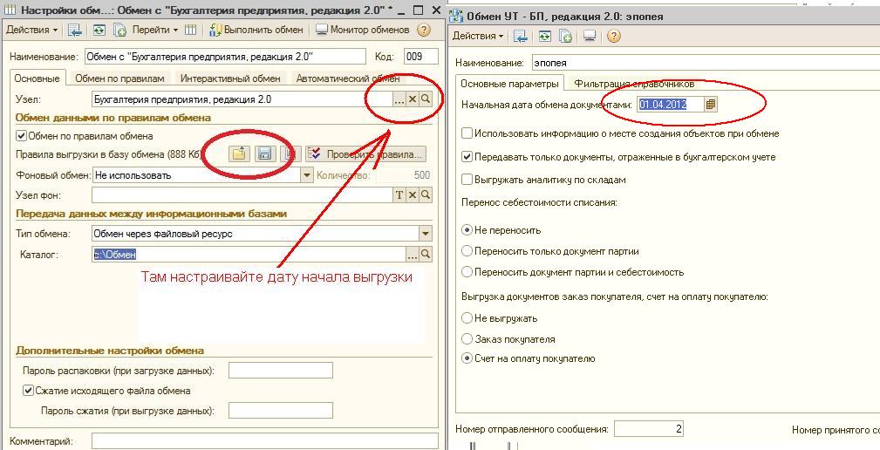Select Счет на оплату покупателю radio option
This screenshot has height=450, width=880.
(x=467, y=358)
